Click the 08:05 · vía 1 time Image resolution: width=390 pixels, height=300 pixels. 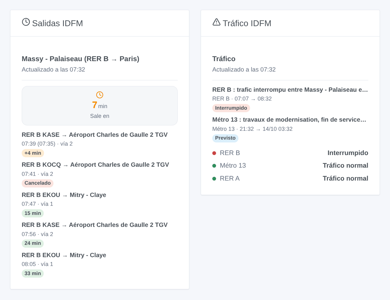(37, 264)
